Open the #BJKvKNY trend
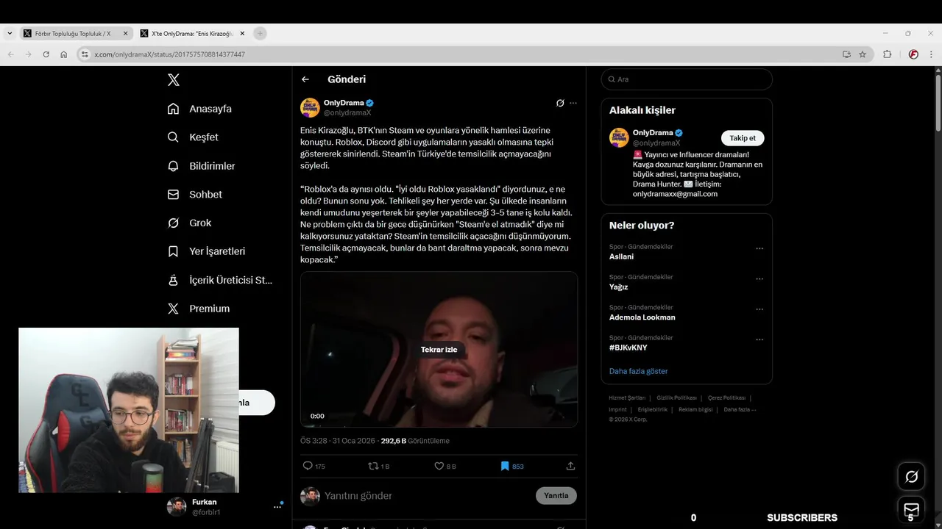This screenshot has width=942, height=529. 628,348
